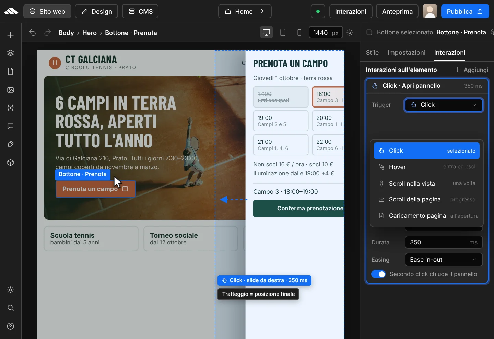Open editor settings from the sidebar gear
Viewport: 494px width, 339px height.
11,290
